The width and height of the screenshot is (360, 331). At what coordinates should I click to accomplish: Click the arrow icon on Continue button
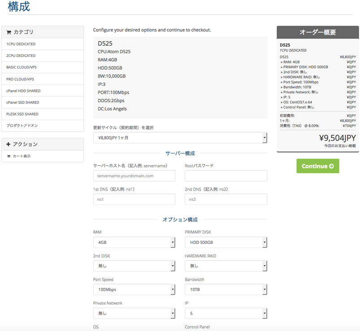pyautogui.click(x=331, y=166)
